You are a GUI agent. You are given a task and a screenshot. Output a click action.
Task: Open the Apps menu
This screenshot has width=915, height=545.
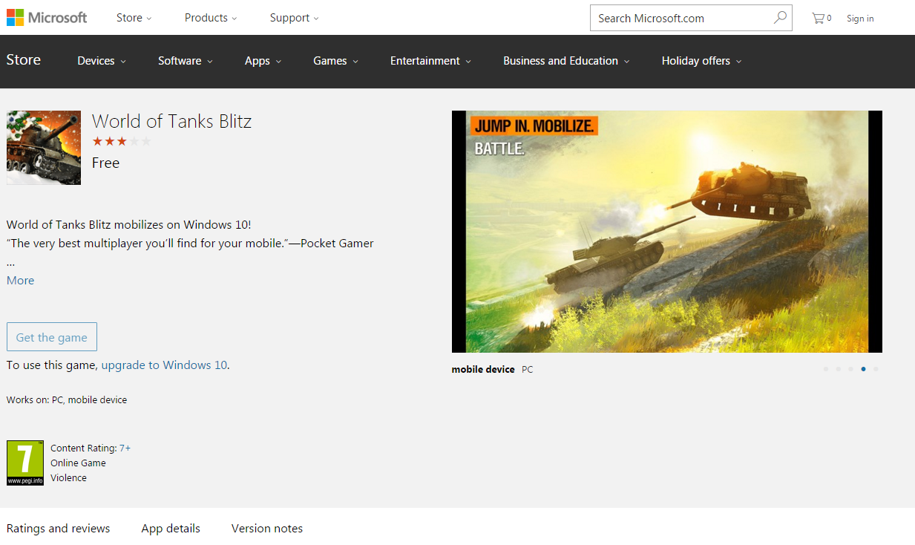pos(263,61)
